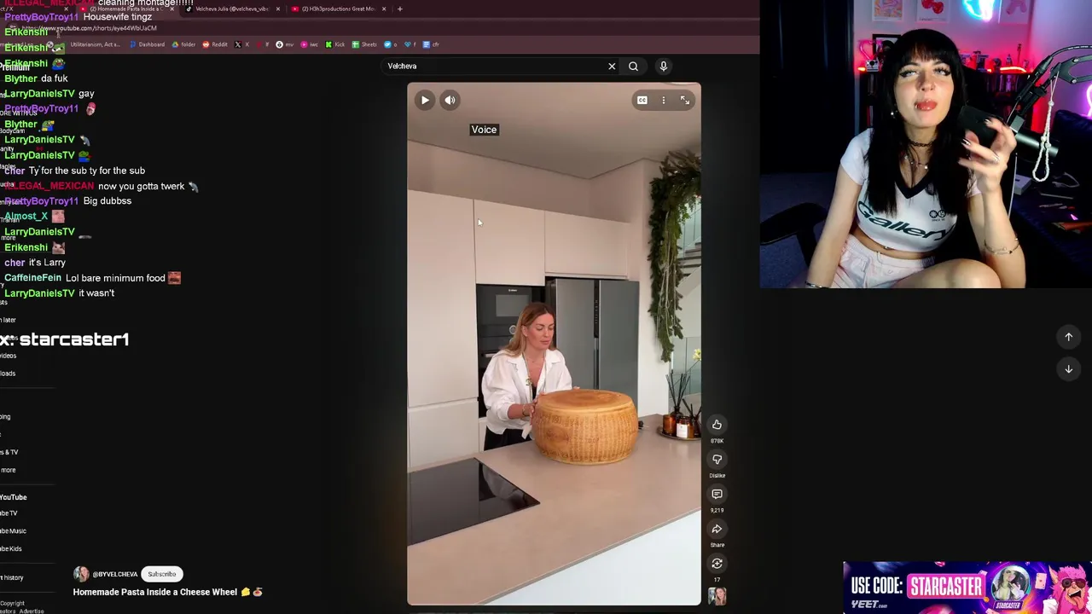
Task: Like the Short with 878K likes
Action: pos(717,425)
